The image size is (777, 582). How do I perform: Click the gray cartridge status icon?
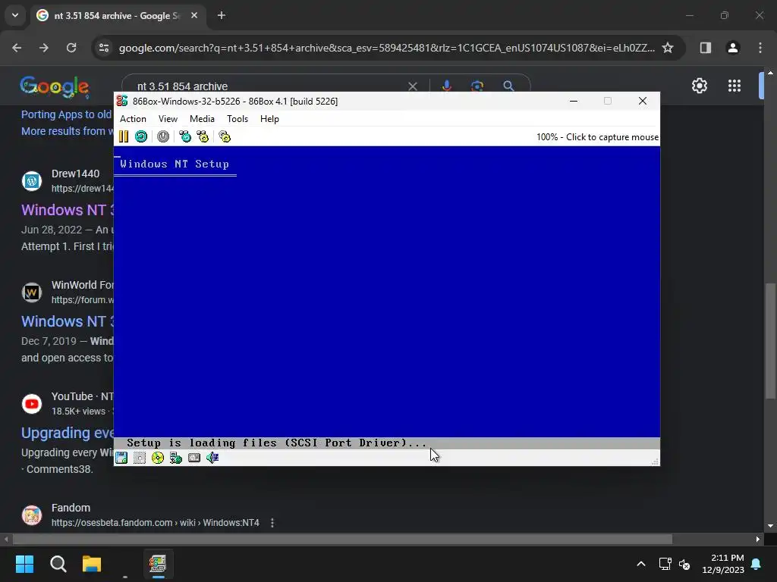[x=194, y=458]
